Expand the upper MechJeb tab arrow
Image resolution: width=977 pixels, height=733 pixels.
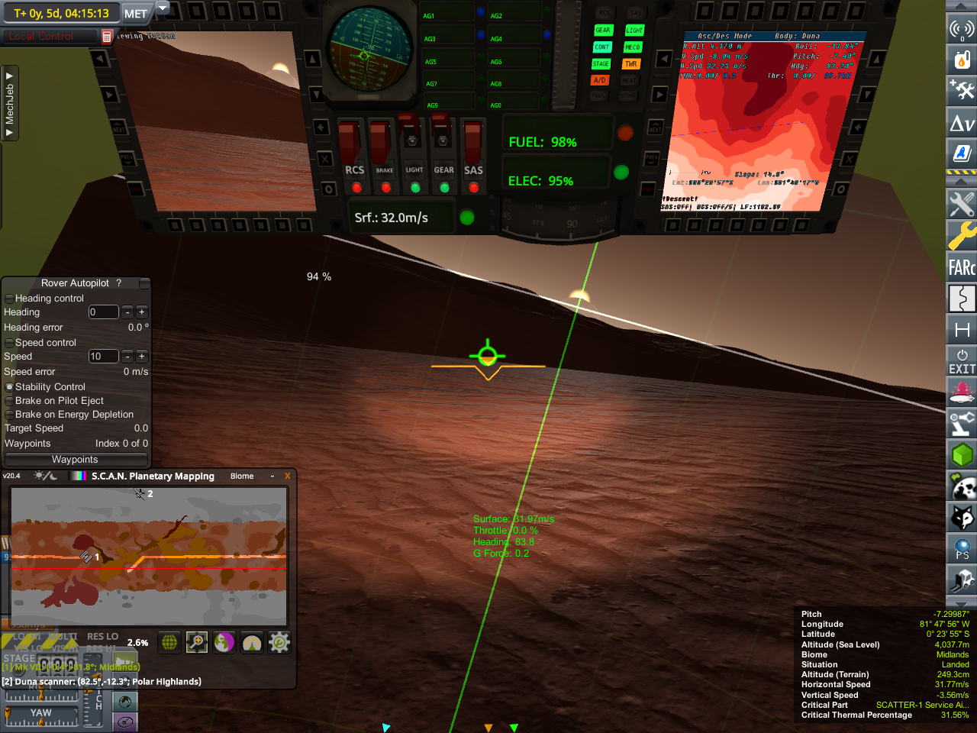(9, 76)
